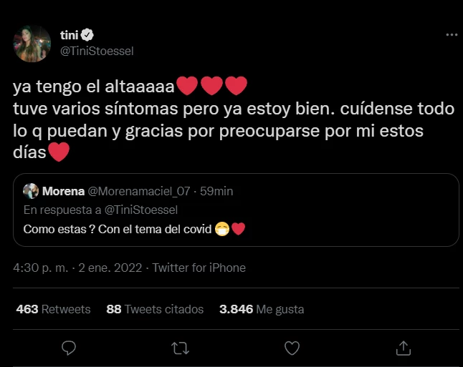Image resolution: width=463 pixels, height=367 pixels.
Task: Open the @TiniStoessel handle link
Action: click(97, 51)
